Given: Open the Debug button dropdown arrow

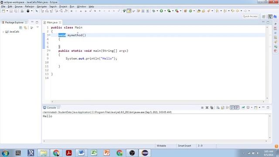Looking at the screenshot, I should pyautogui.click(x=157, y=11).
